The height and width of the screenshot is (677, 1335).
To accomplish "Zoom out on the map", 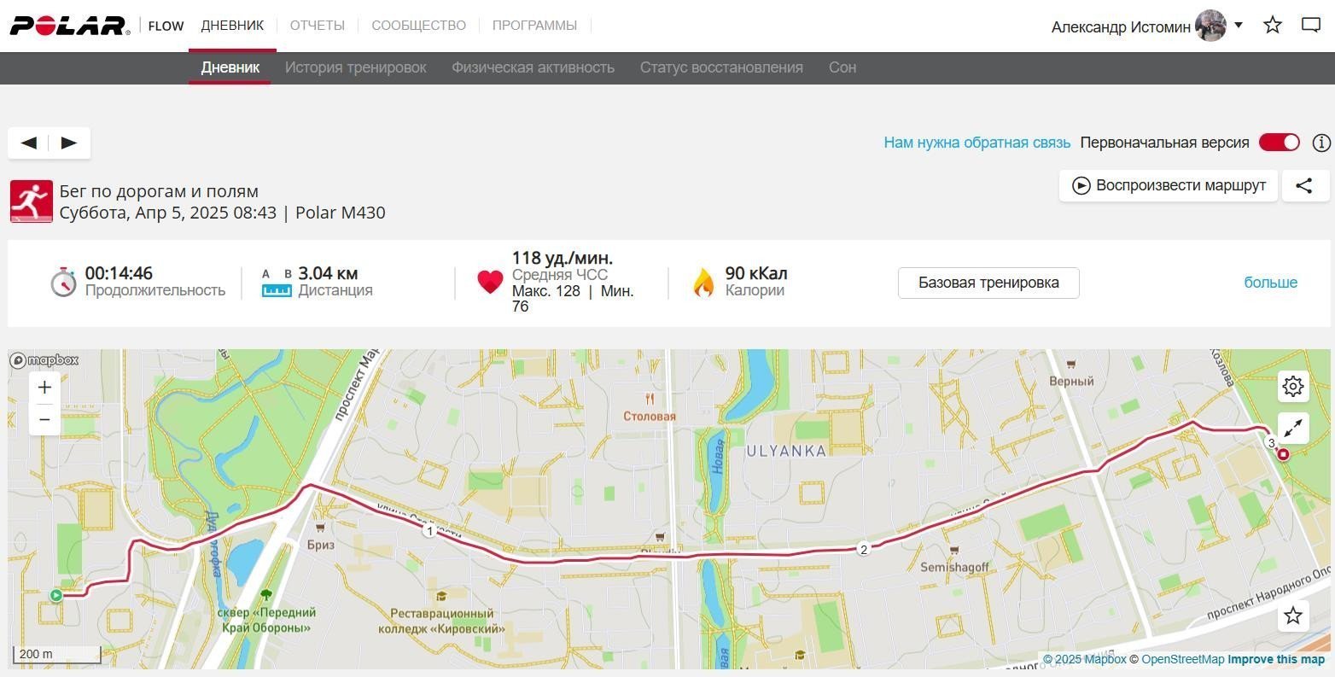I will pyautogui.click(x=44, y=420).
